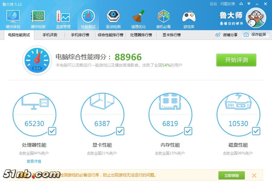Click the 微博分享 Weibo share icon
Screen dimensions: 272x181
(218, 35)
